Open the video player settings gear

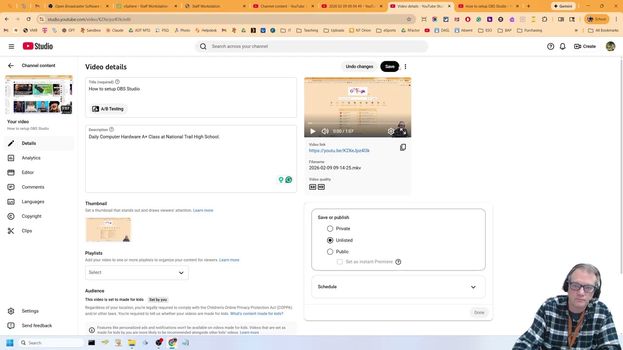coord(391,131)
